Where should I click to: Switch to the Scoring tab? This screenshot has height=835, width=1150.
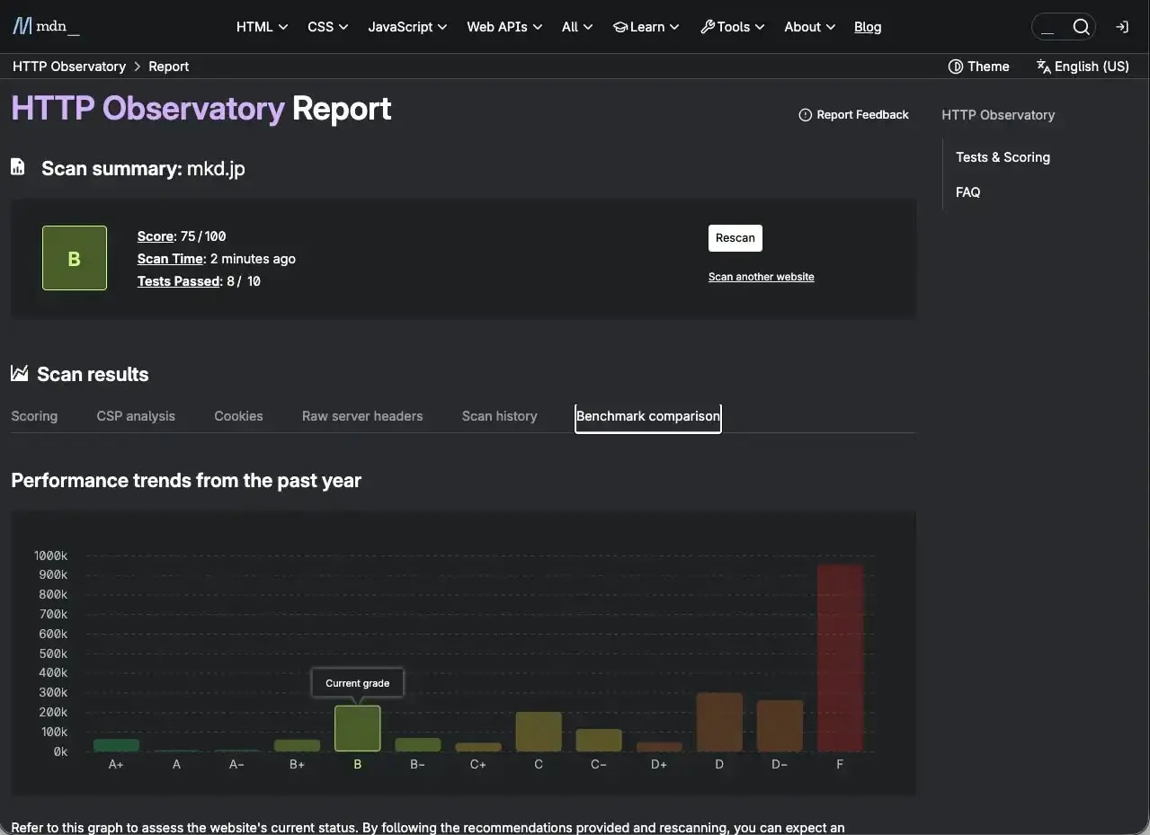(x=34, y=416)
